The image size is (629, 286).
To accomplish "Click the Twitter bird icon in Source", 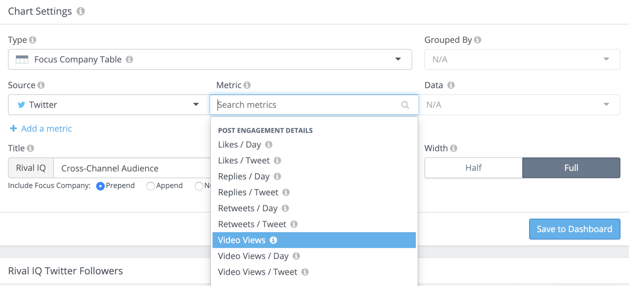I will pos(21,105).
